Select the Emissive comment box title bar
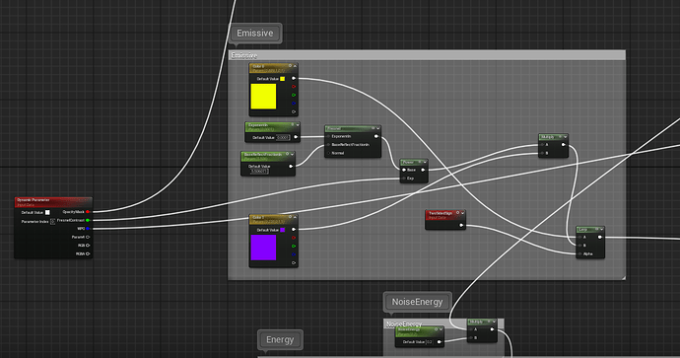 [427, 55]
